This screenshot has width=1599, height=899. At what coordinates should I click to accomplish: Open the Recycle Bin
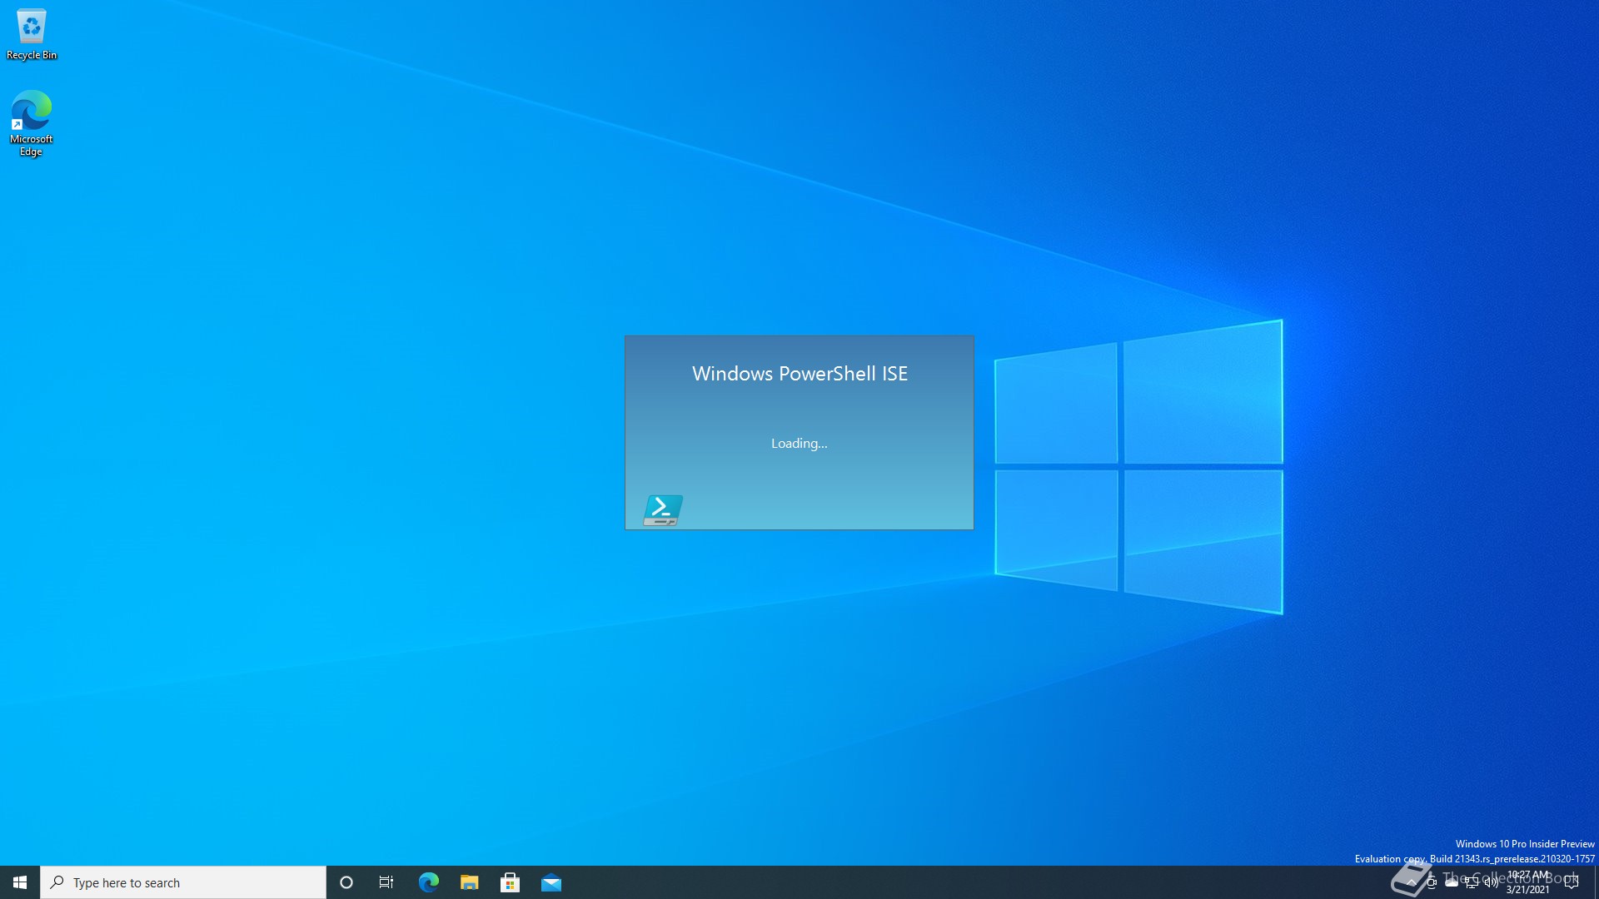(31, 25)
